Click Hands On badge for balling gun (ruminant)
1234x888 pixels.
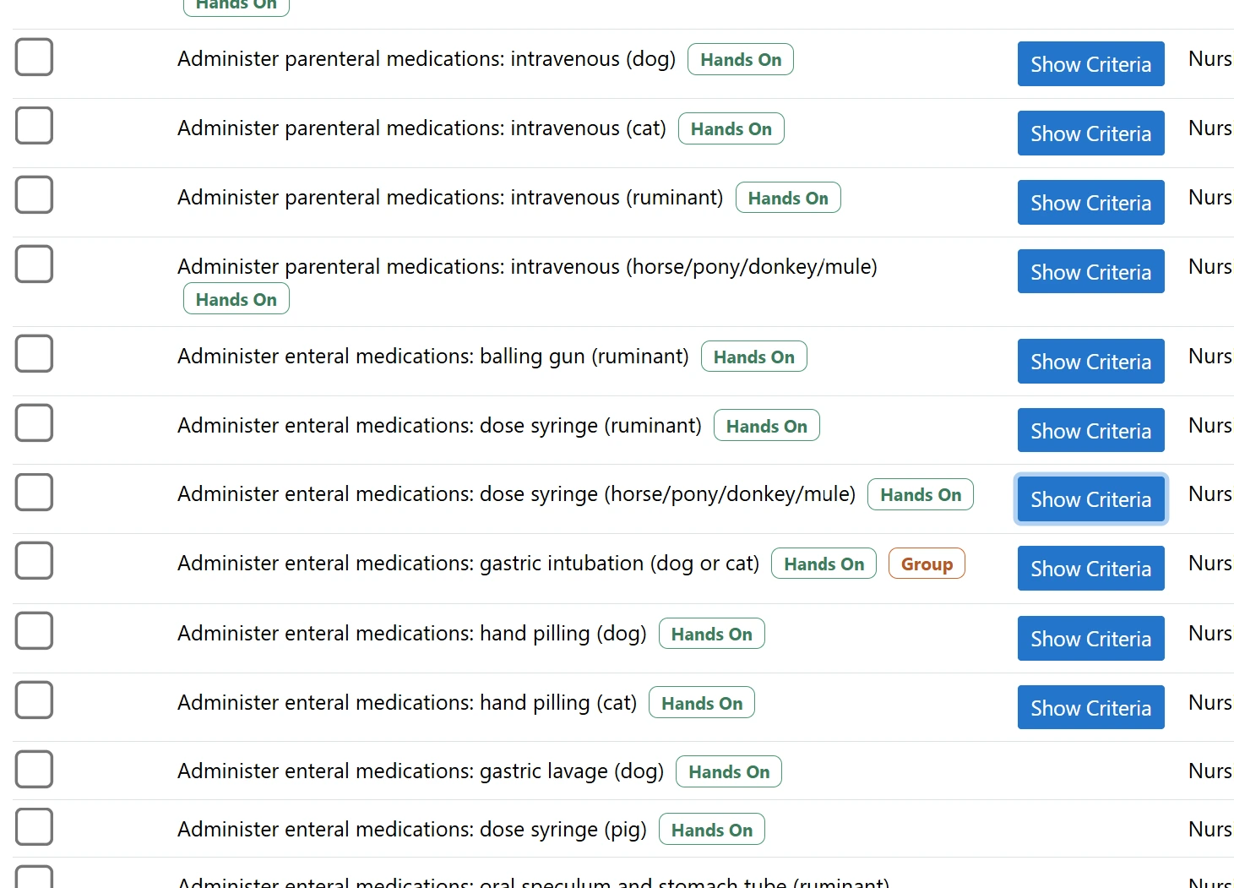[x=753, y=357]
